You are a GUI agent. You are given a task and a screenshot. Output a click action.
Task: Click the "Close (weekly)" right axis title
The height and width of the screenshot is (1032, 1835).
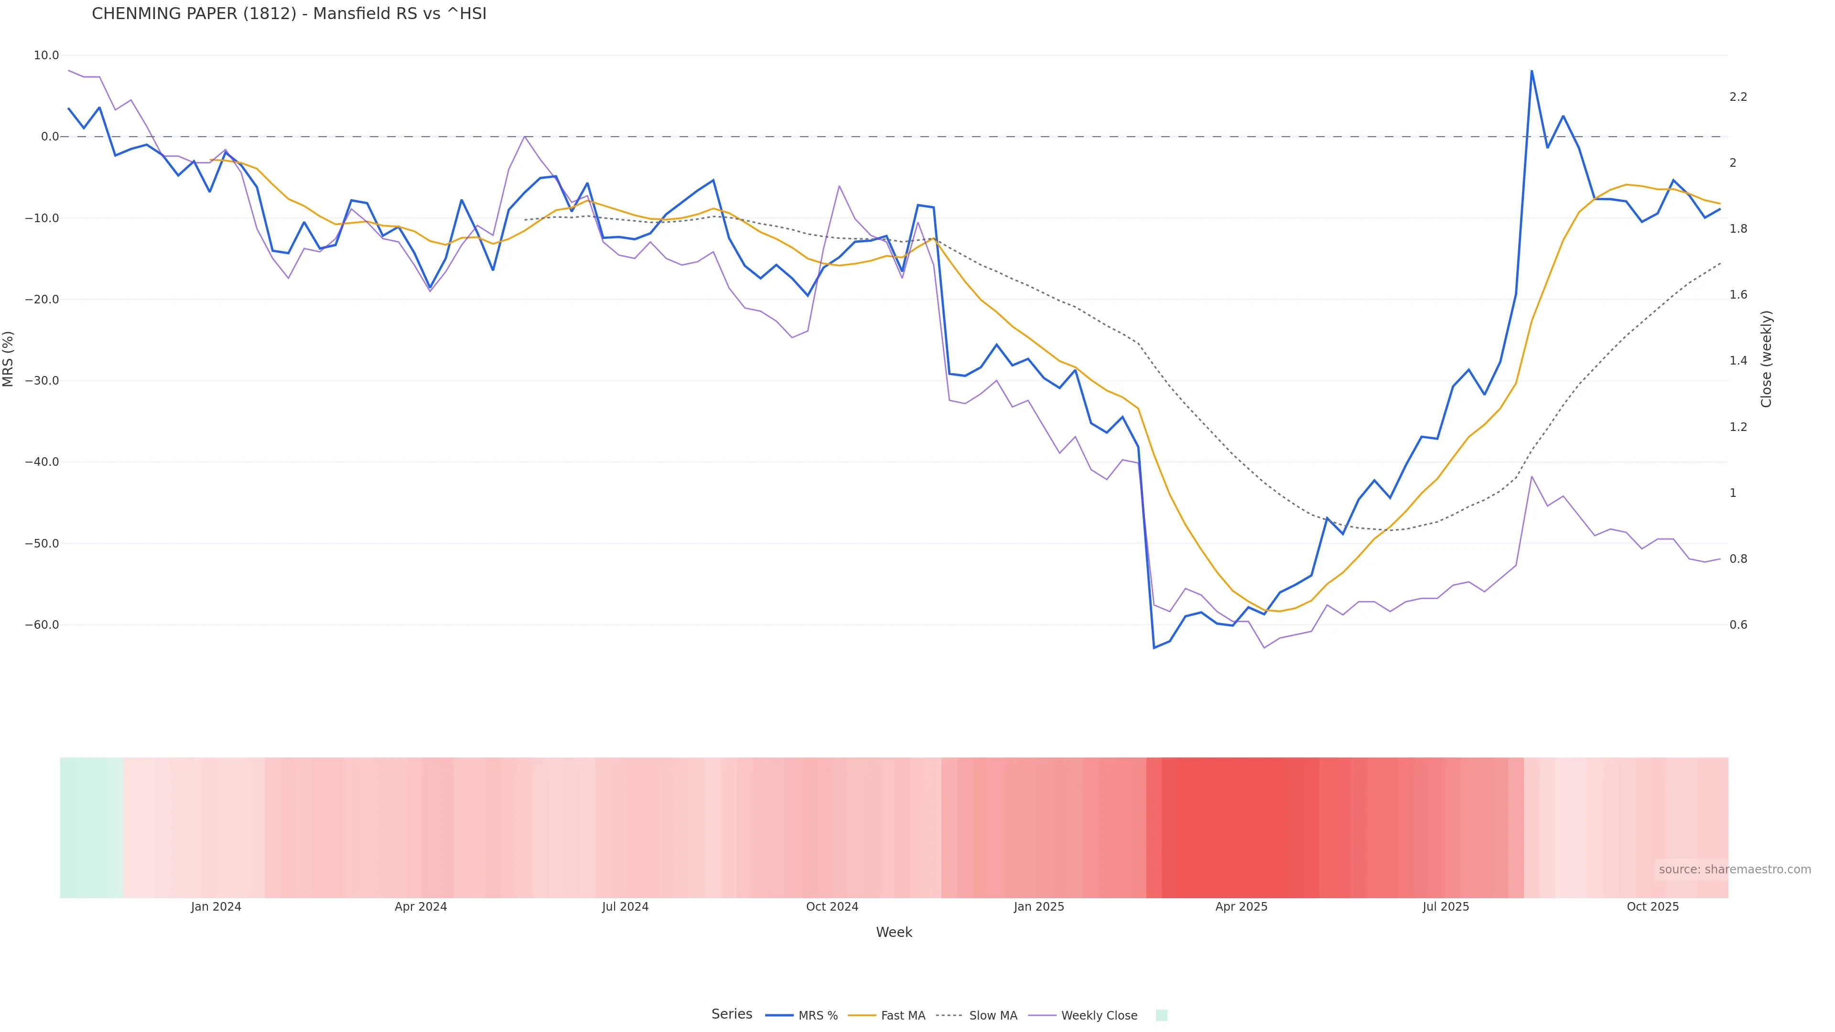coord(1766,359)
